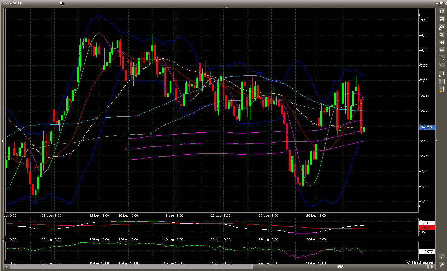Screen dimensions: 447x271
Task: Click the 41,50 price axis label
Action: tap(423, 201)
